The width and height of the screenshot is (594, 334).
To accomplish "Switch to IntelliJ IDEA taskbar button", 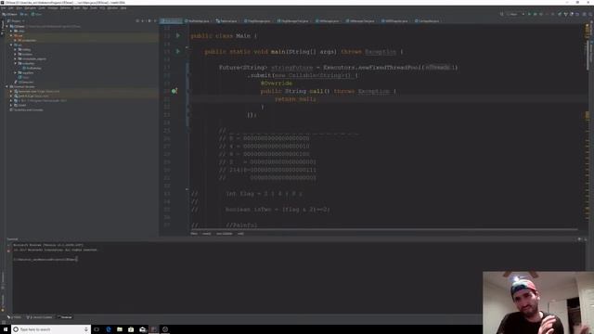I will coord(154,329).
